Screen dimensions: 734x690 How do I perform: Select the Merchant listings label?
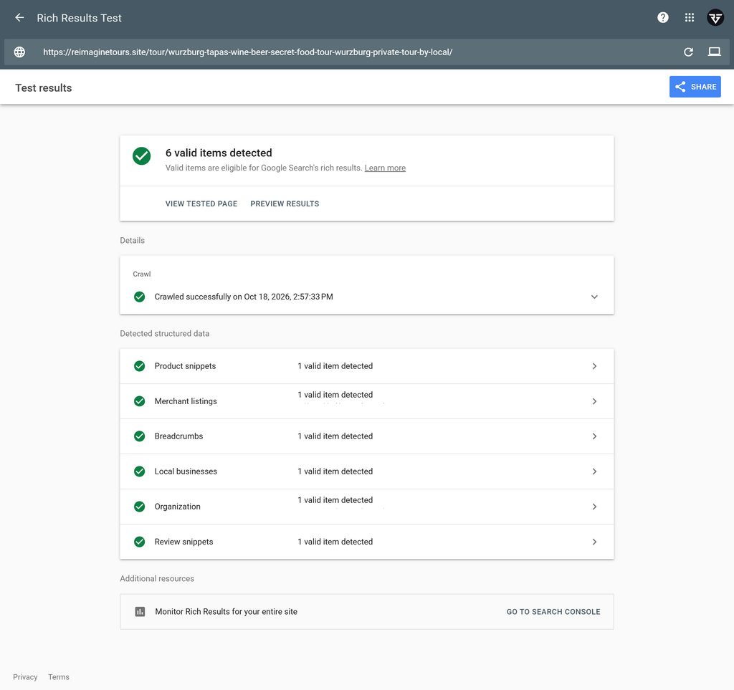click(186, 401)
